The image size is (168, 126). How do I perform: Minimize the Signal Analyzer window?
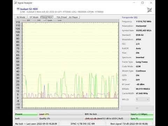tap(134, 3)
